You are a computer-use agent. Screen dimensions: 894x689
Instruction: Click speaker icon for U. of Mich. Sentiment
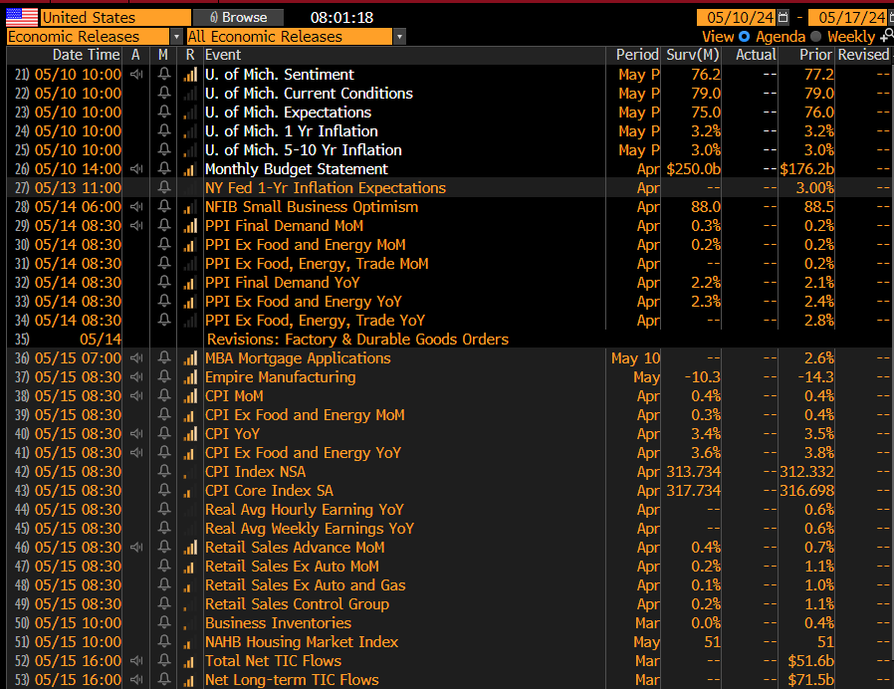[x=136, y=74]
